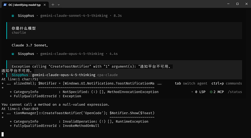Image resolution: width=251 pixels, height=138 pixels.
Task: Select the user message '你是什么模型'
Action: point(24,28)
